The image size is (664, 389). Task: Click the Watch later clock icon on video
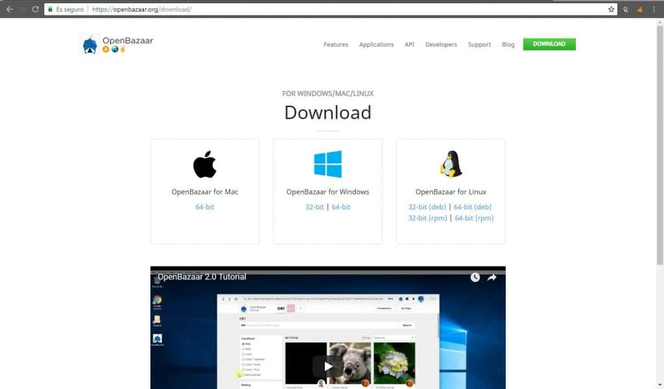475,277
